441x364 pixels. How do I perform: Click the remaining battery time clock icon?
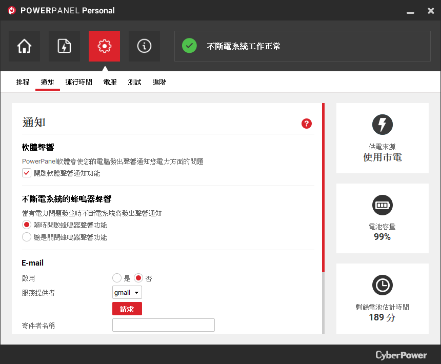382,285
